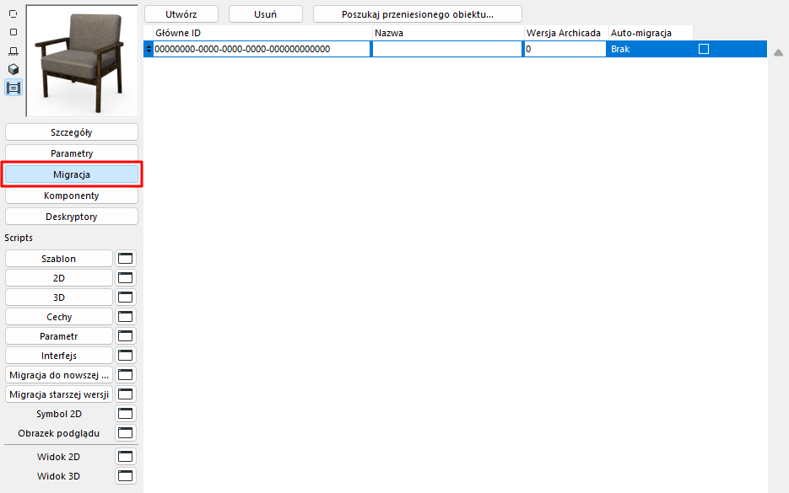Image resolution: width=789 pixels, height=493 pixels.
Task: Select the 3D cube preview mode icon
Action: tap(13, 69)
